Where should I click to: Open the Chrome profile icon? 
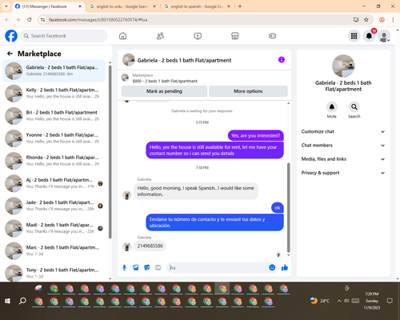click(x=382, y=20)
